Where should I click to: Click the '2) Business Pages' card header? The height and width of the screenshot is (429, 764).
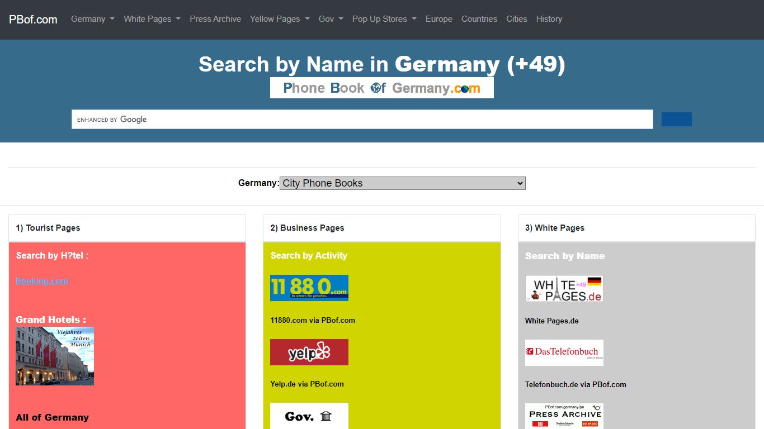point(382,228)
